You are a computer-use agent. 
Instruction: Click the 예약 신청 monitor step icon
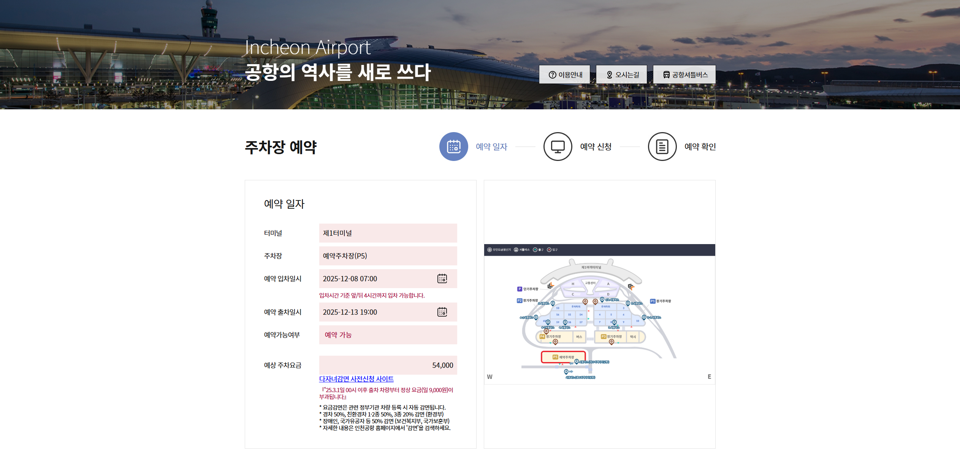pyautogui.click(x=558, y=147)
